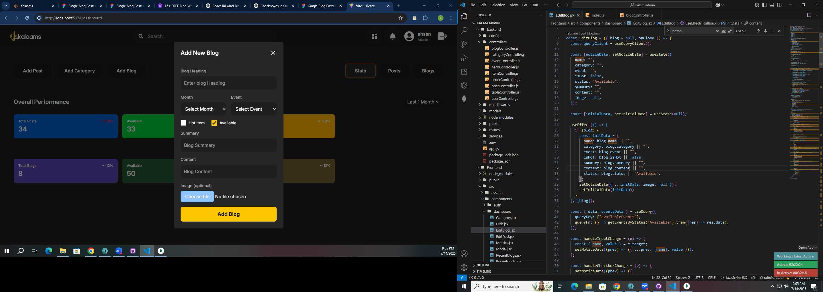Open the Selection menu in VS Code
The image size is (823, 292).
coord(498,5)
